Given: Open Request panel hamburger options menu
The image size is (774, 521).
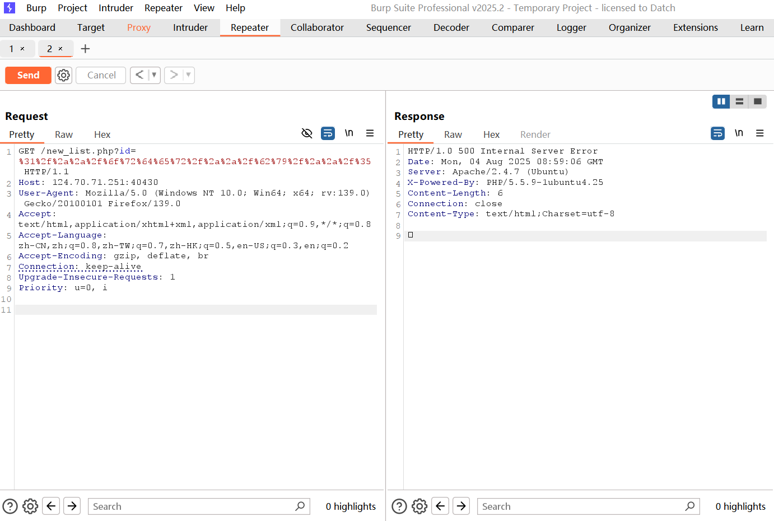Looking at the screenshot, I should pyautogui.click(x=370, y=133).
